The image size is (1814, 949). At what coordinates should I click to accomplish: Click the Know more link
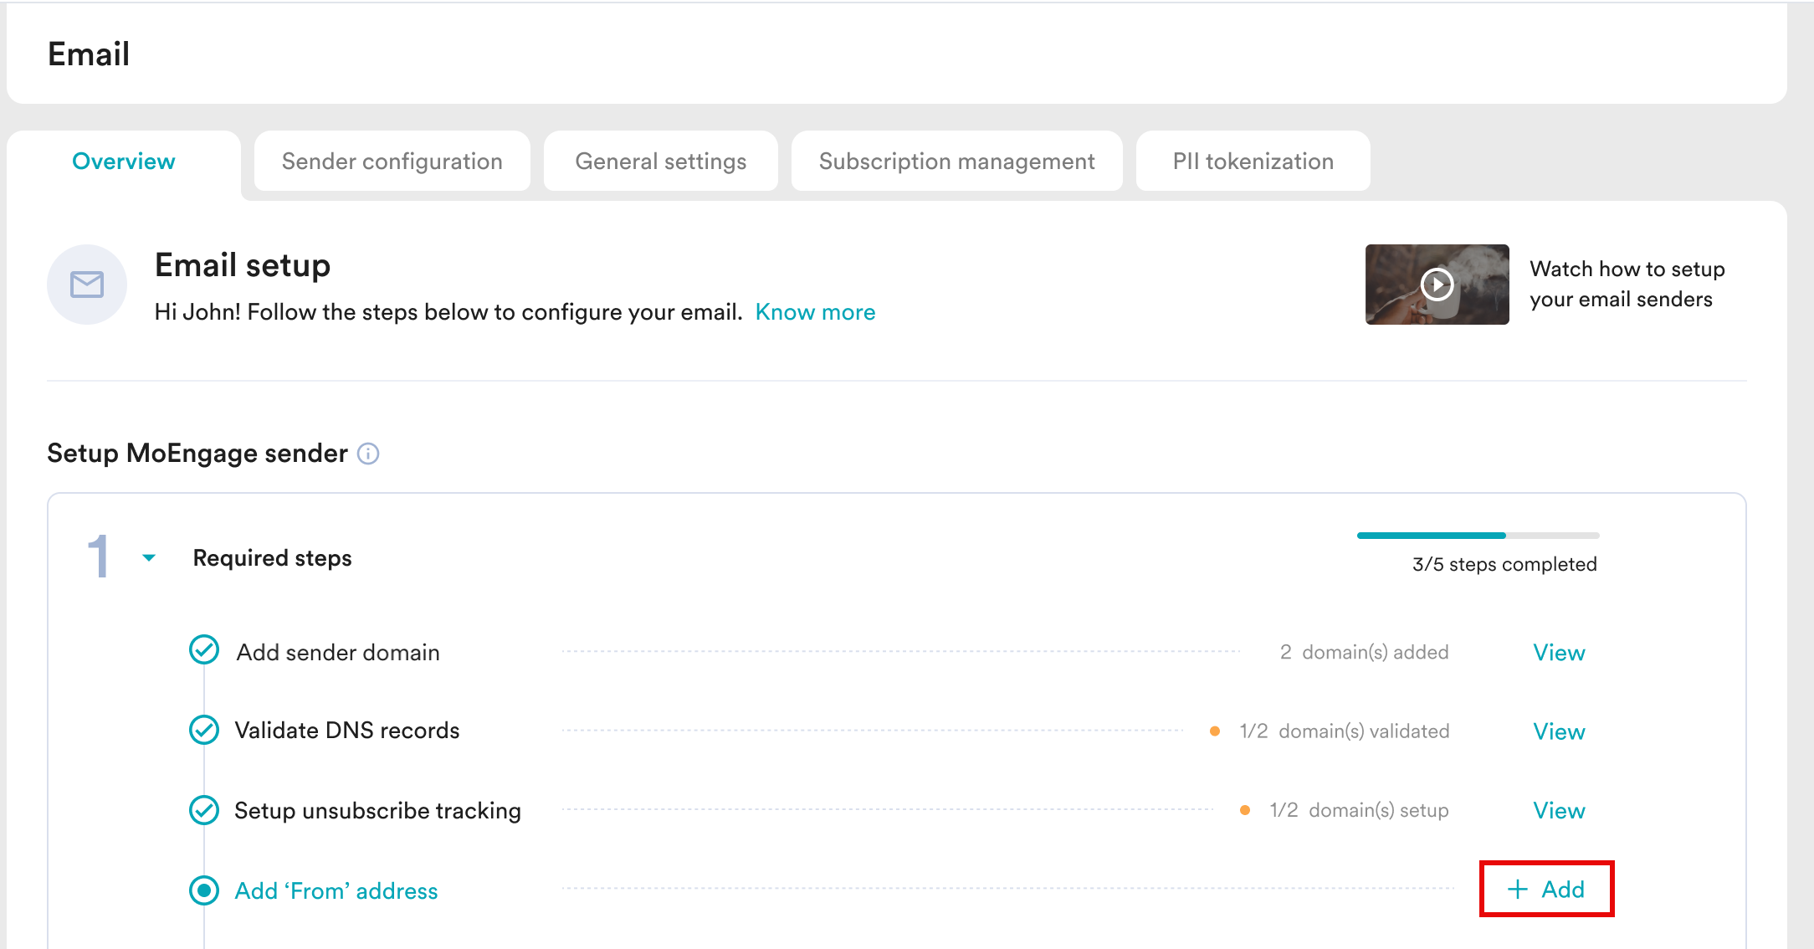(815, 312)
